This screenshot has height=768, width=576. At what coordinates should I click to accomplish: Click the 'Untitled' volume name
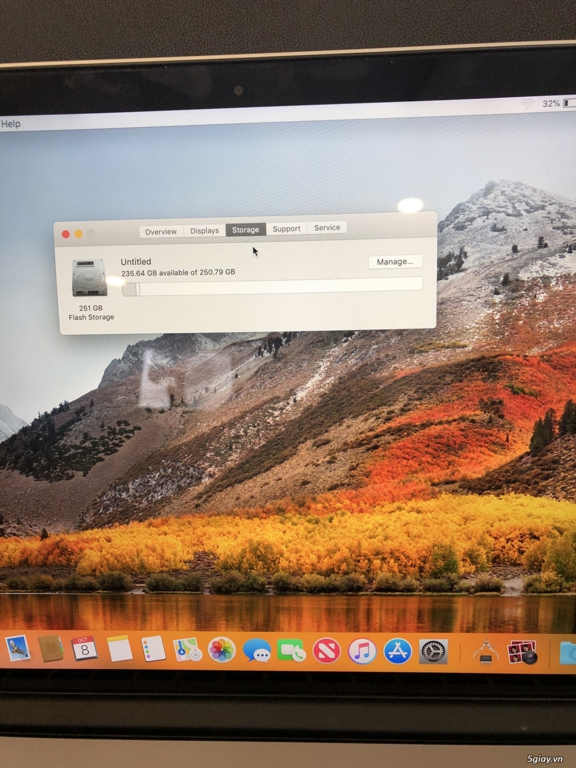(136, 262)
